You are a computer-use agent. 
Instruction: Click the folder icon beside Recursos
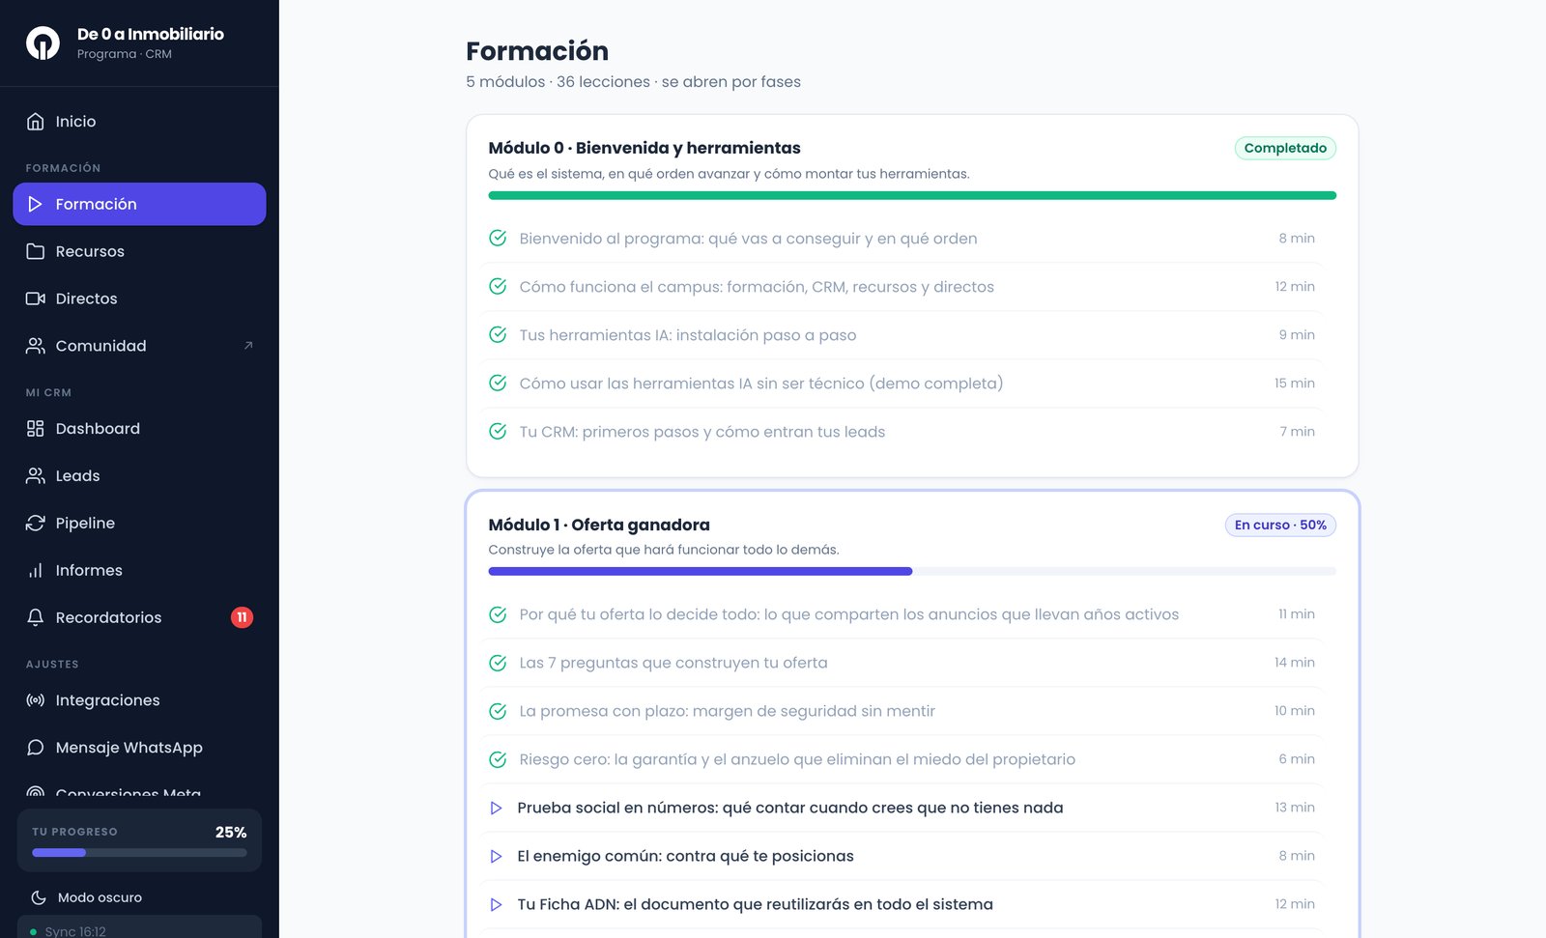click(36, 251)
